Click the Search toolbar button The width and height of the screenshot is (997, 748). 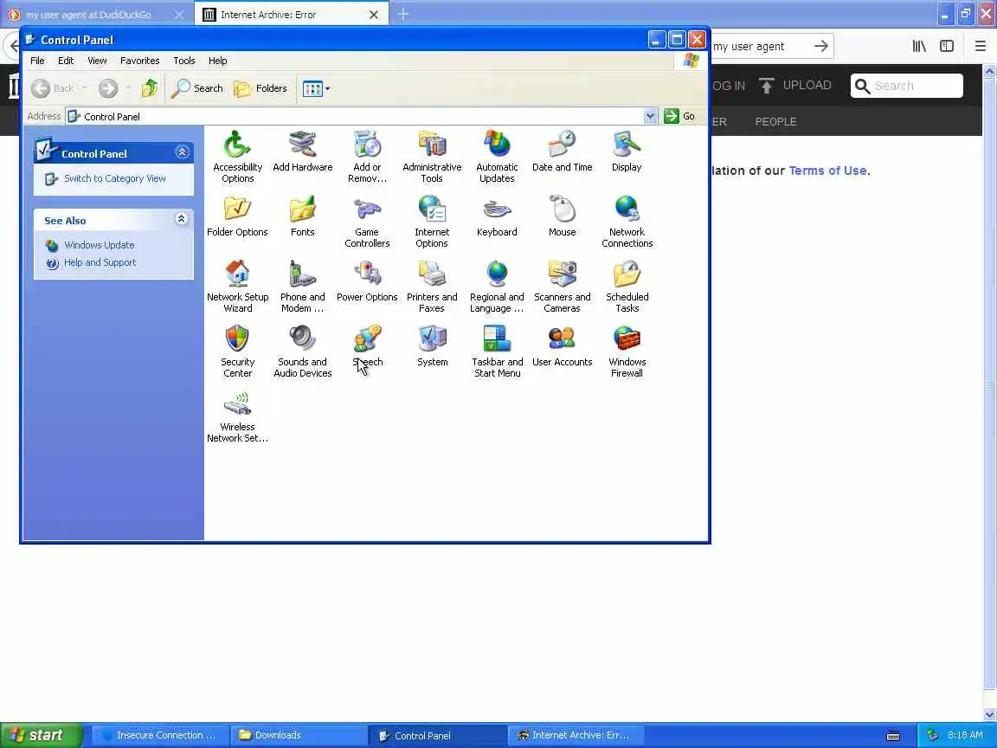pos(197,87)
